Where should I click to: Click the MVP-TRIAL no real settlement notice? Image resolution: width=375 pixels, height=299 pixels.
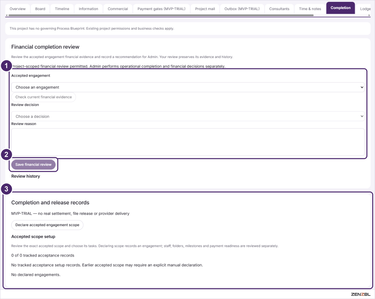pos(70,214)
